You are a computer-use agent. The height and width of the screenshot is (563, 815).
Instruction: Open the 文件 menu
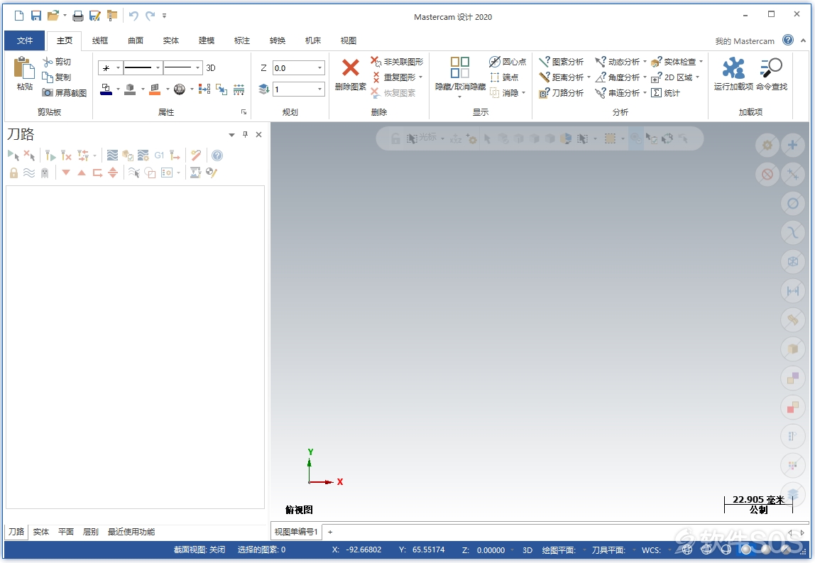[24, 40]
